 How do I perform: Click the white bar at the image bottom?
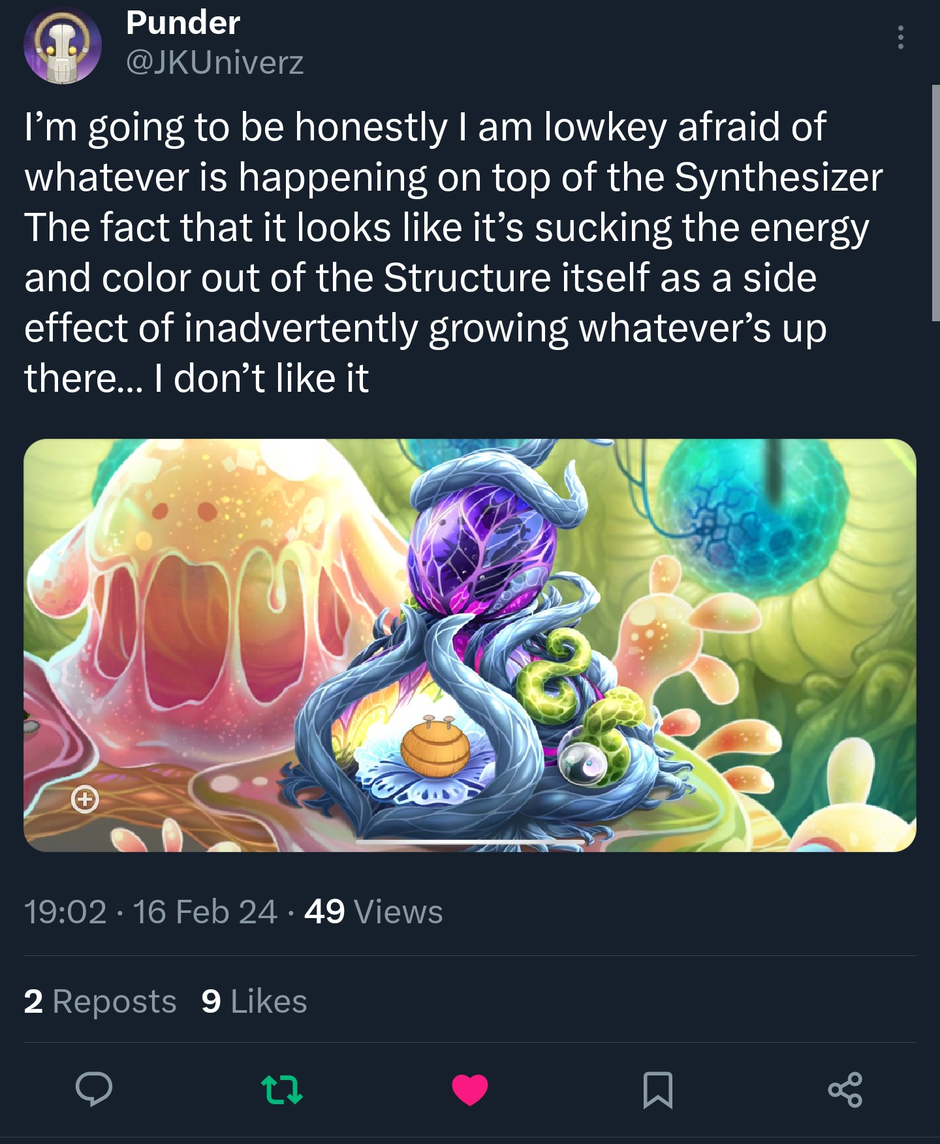(470, 842)
